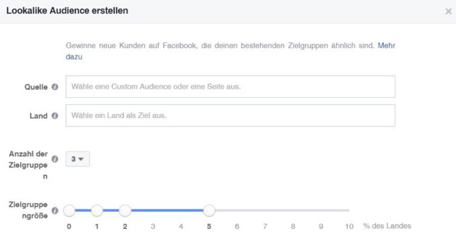Open the number of audiences dropdown showing 3

(78, 159)
